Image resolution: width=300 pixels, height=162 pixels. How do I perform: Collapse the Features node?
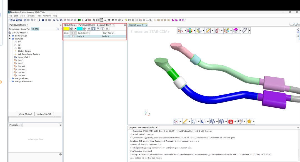coord(10,39)
